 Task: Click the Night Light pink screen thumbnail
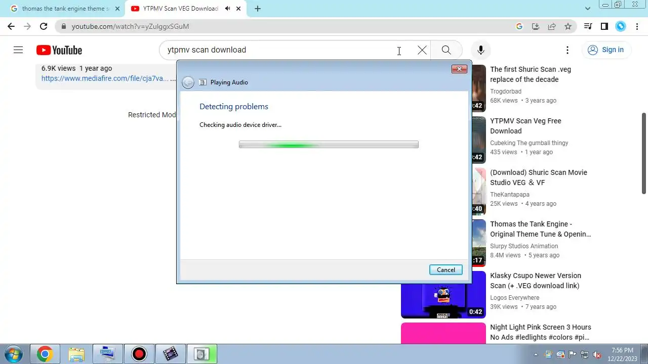tap(443, 333)
